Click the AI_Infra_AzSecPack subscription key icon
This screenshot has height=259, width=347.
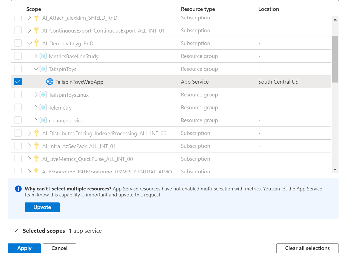point(36,146)
